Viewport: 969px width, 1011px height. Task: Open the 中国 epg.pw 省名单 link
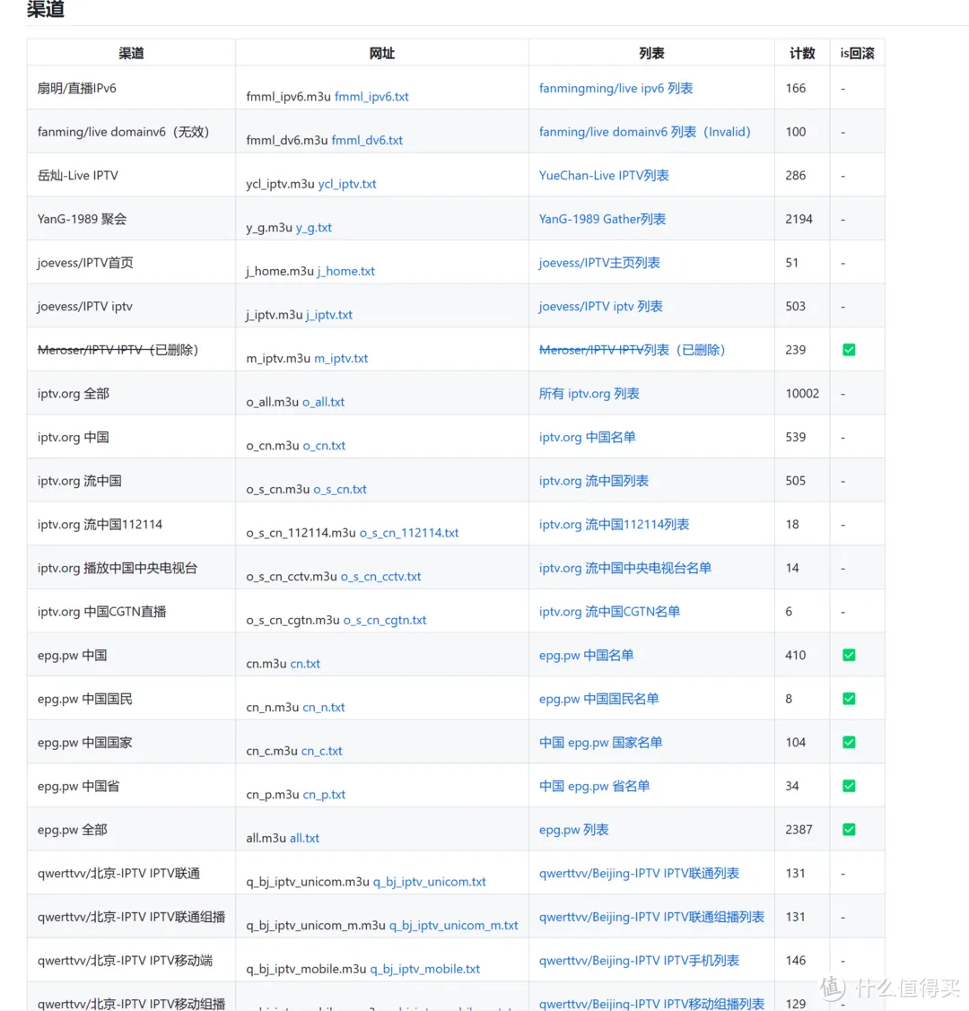(595, 786)
